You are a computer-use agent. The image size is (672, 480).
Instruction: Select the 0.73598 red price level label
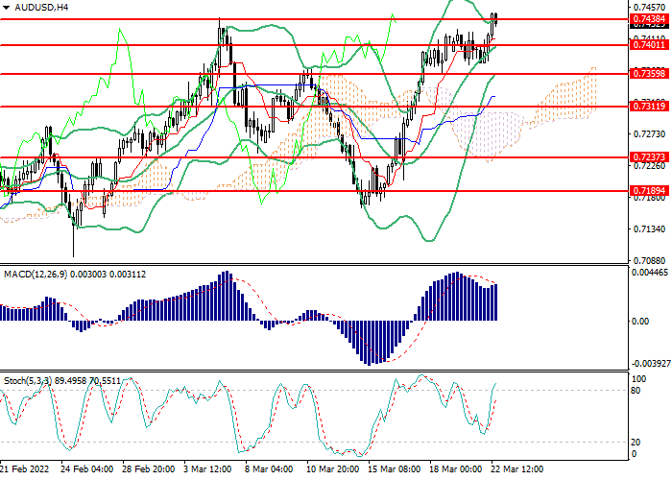pos(649,74)
